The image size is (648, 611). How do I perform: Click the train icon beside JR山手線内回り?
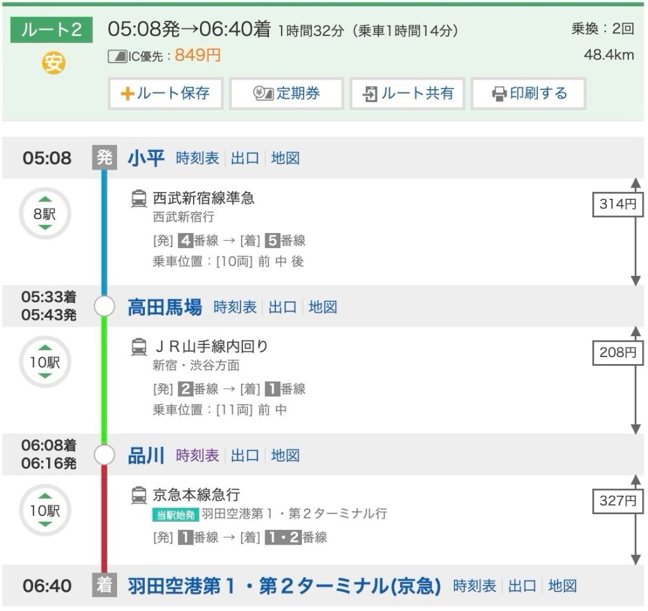click(139, 347)
